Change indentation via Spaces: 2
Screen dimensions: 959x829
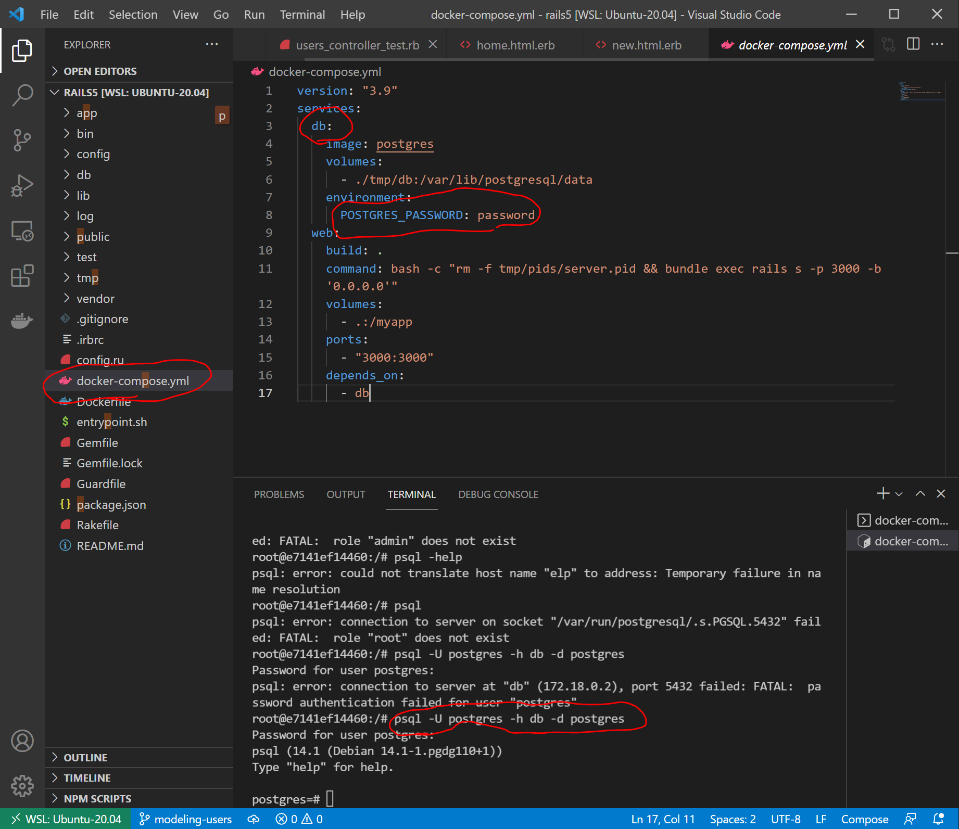tap(733, 819)
